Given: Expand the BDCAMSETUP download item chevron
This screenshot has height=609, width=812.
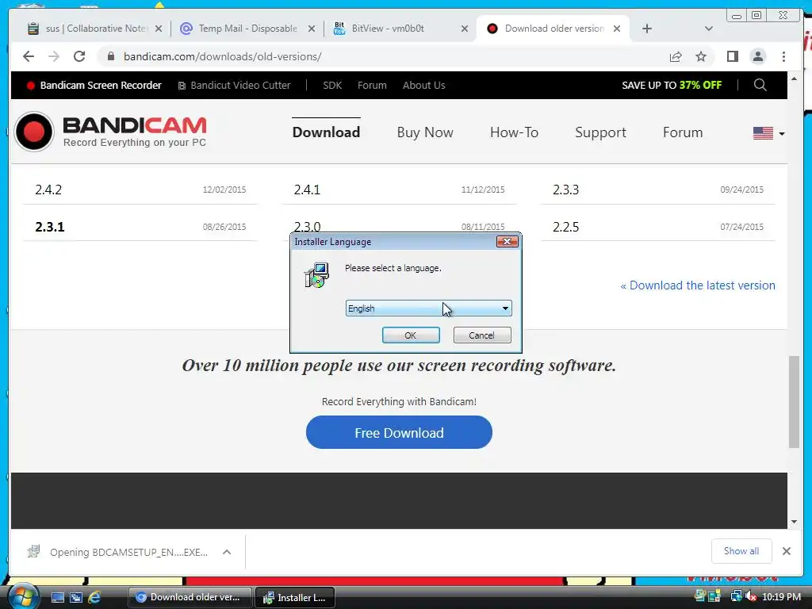Looking at the screenshot, I should pos(226,552).
